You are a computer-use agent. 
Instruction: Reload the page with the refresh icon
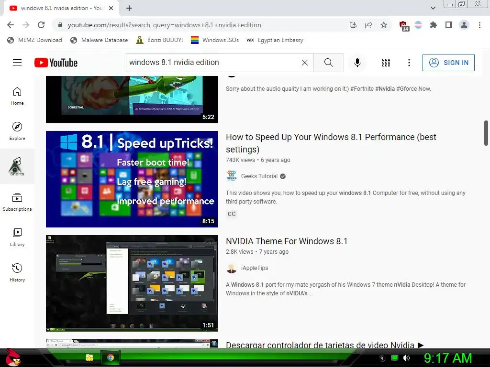(41, 25)
